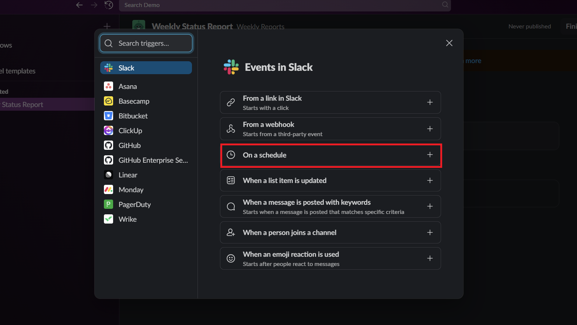Click the webhook icon
Image resolution: width=577 pixels, height=325 pixels.
pyautogui.click(x=231, y=129)
